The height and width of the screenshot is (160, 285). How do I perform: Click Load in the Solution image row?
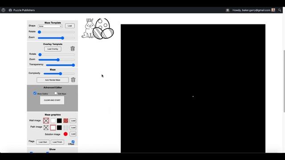(x=73, y=134)
